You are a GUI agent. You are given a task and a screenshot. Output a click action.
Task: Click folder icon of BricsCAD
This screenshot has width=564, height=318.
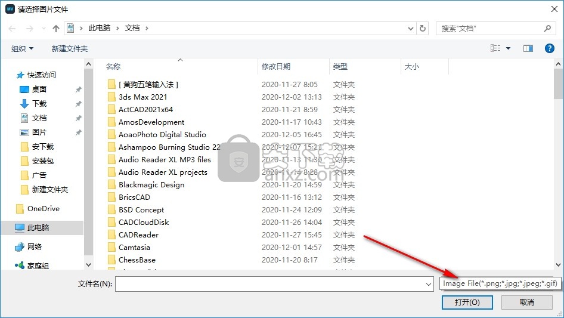click(111, 197)
